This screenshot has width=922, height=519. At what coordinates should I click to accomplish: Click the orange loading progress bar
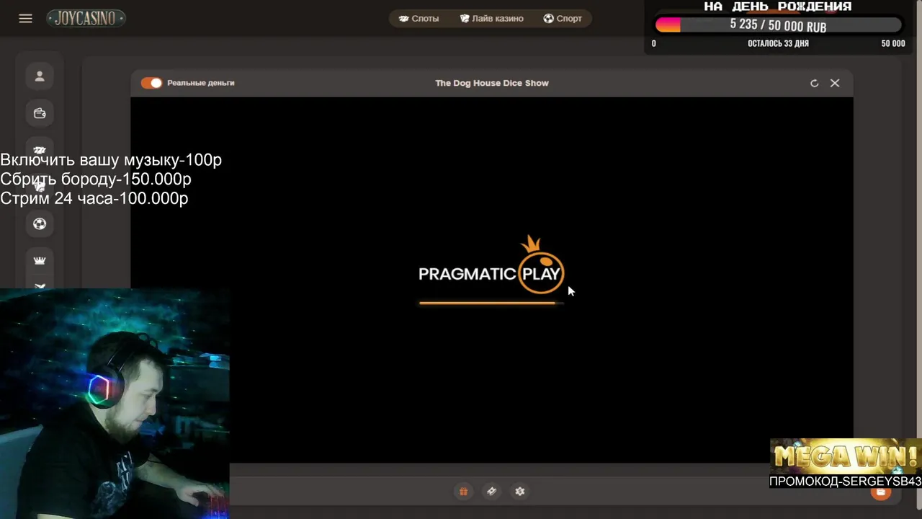(490, 303)
